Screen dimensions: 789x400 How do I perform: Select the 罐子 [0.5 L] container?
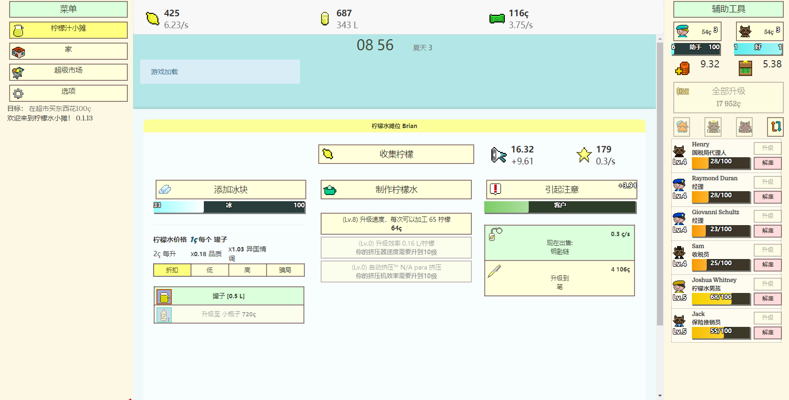point(229,296)
